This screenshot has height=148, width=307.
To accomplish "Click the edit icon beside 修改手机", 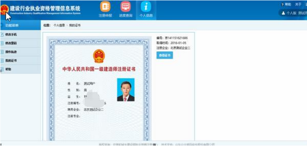I will [x=2, y=35].
